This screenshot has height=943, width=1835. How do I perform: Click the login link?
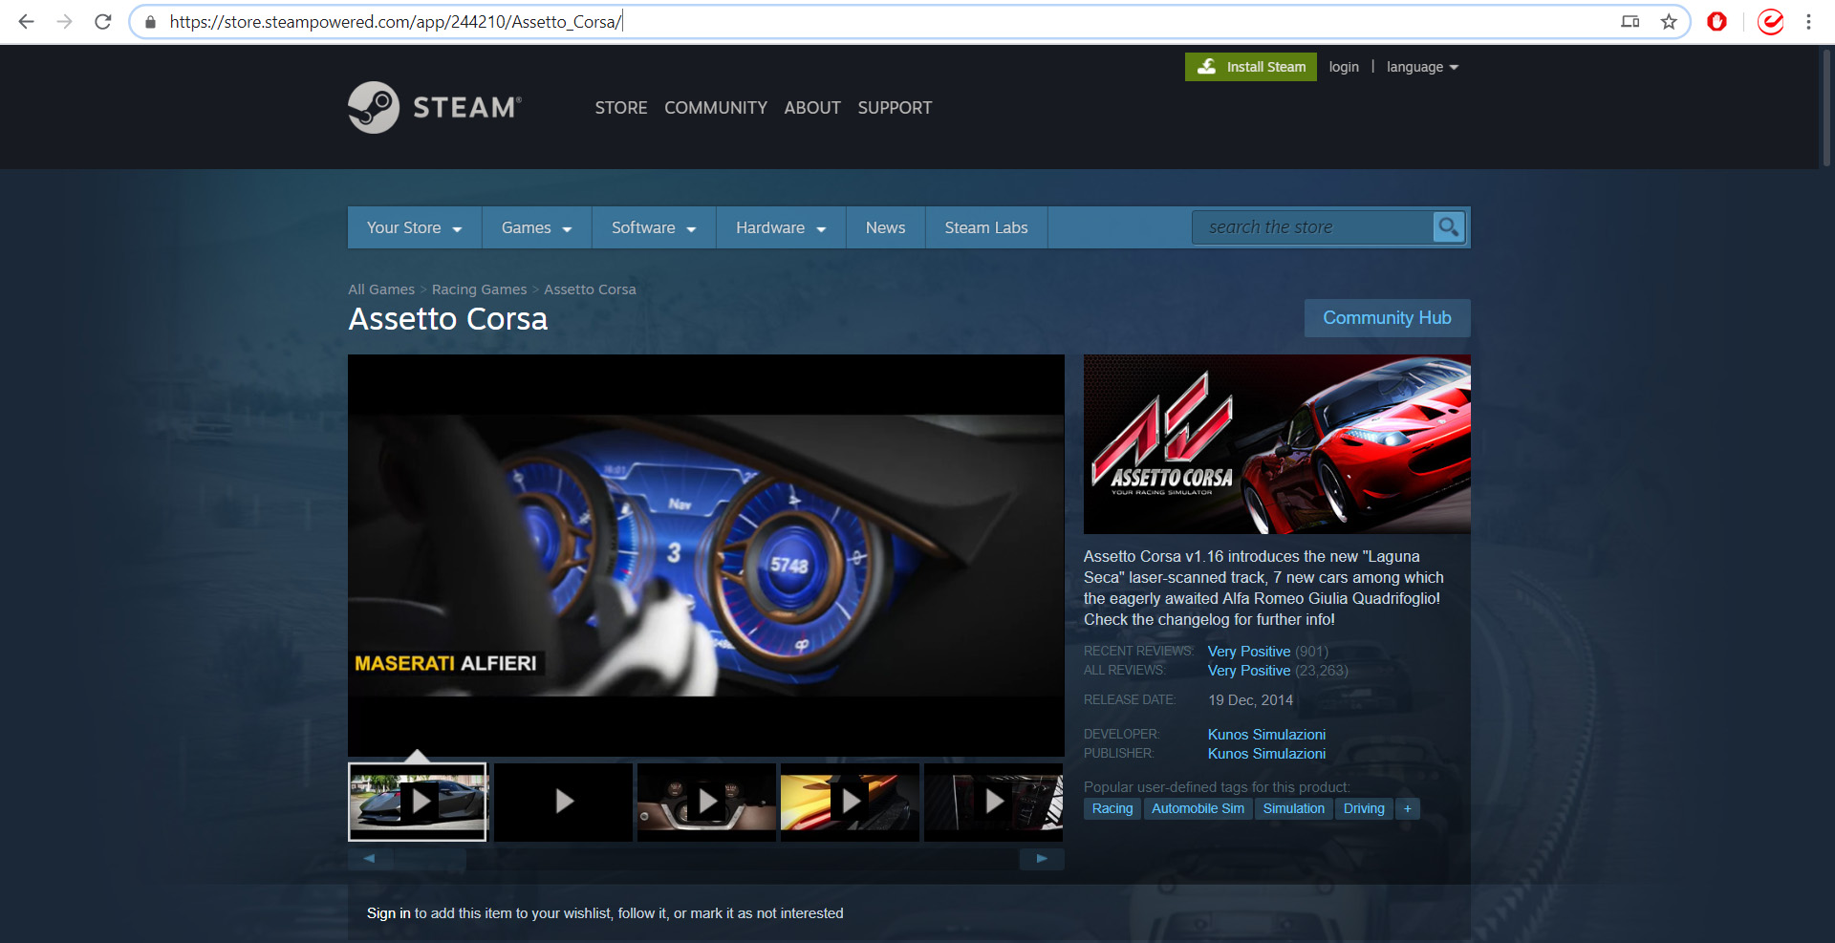point(1344,67)
